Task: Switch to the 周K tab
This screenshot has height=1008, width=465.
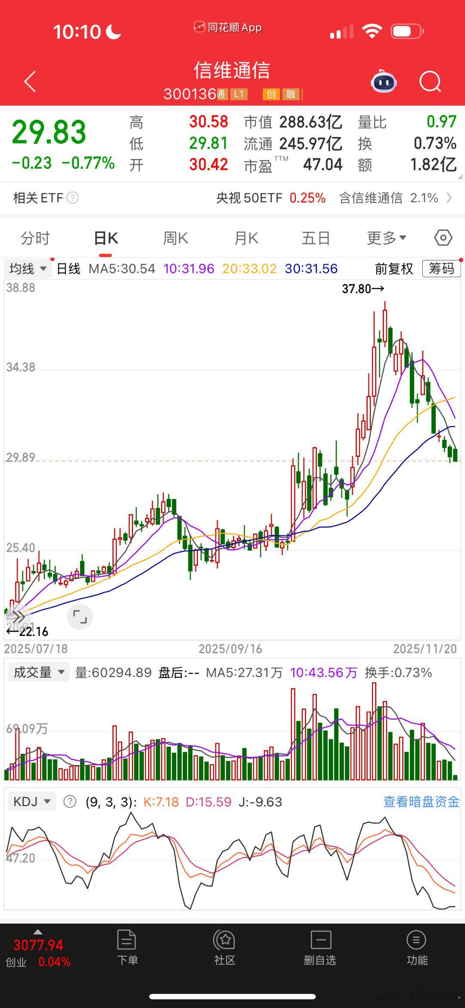Action: (x=176, y=238)
